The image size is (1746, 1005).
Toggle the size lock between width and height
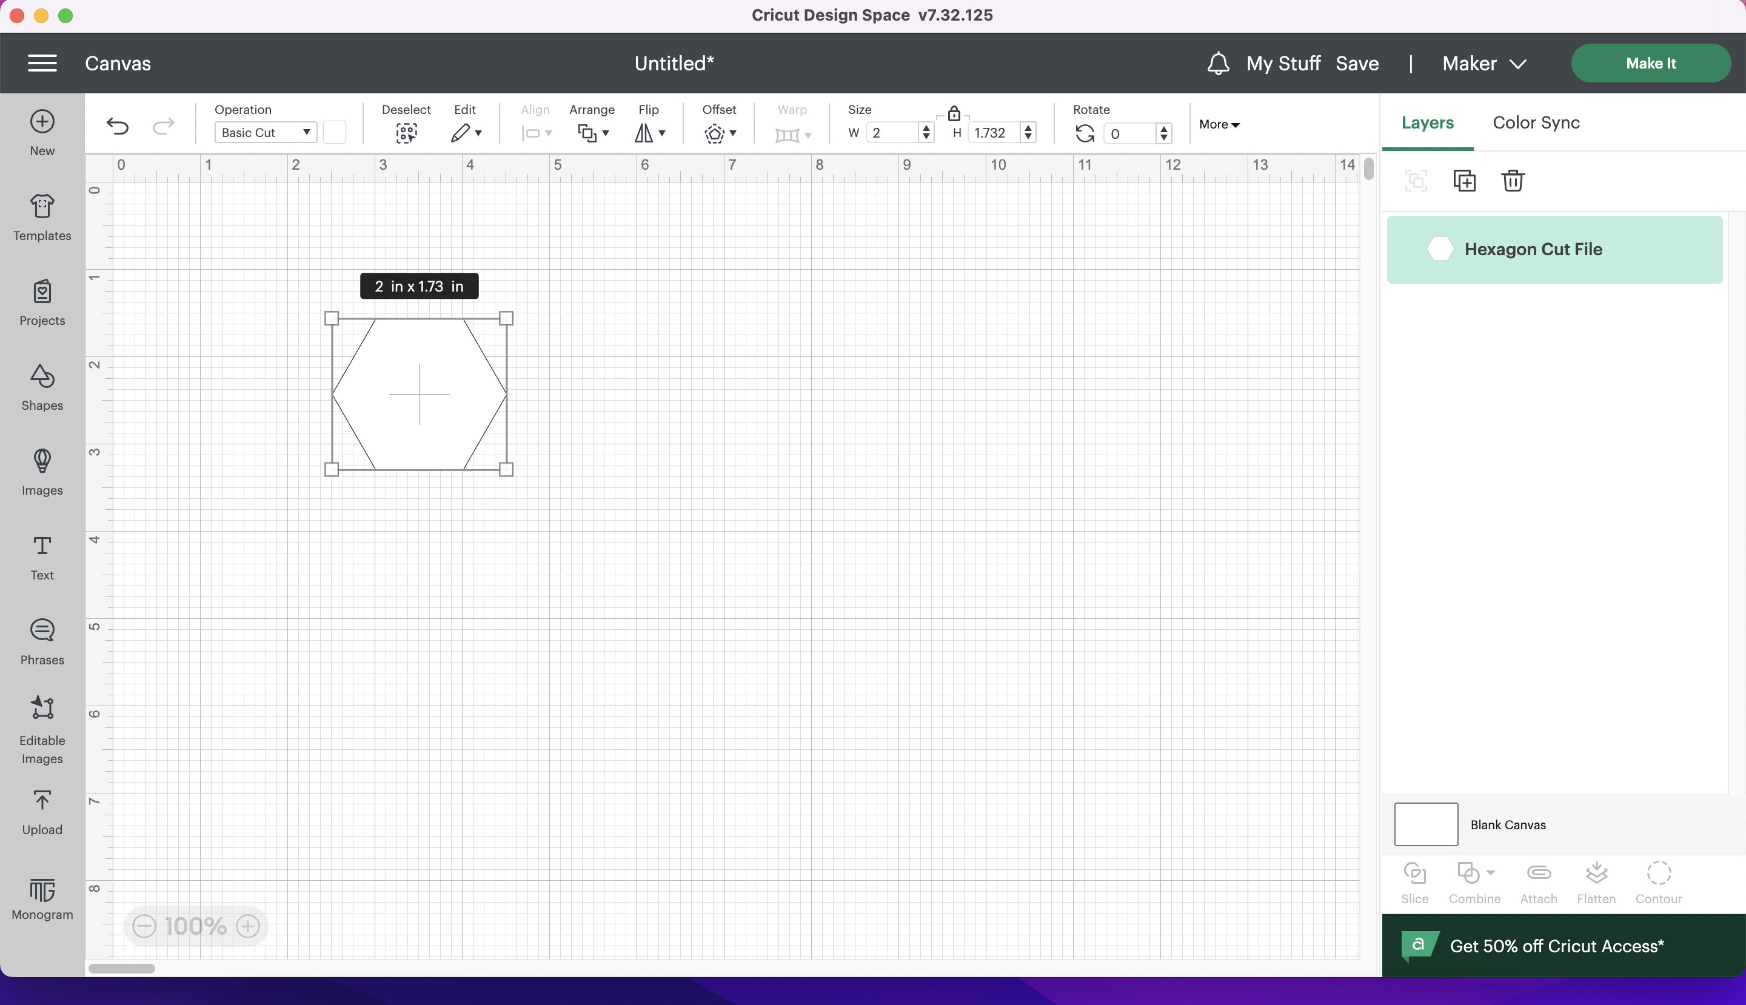[955, 113]
